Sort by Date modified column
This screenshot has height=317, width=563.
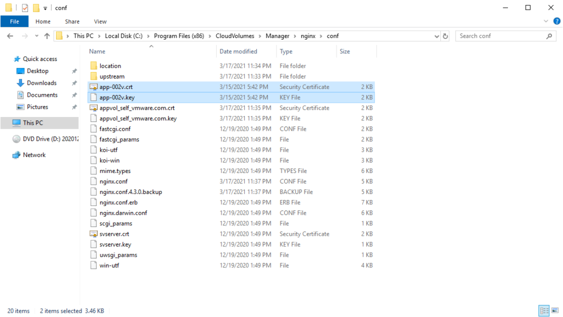[238, 51]
